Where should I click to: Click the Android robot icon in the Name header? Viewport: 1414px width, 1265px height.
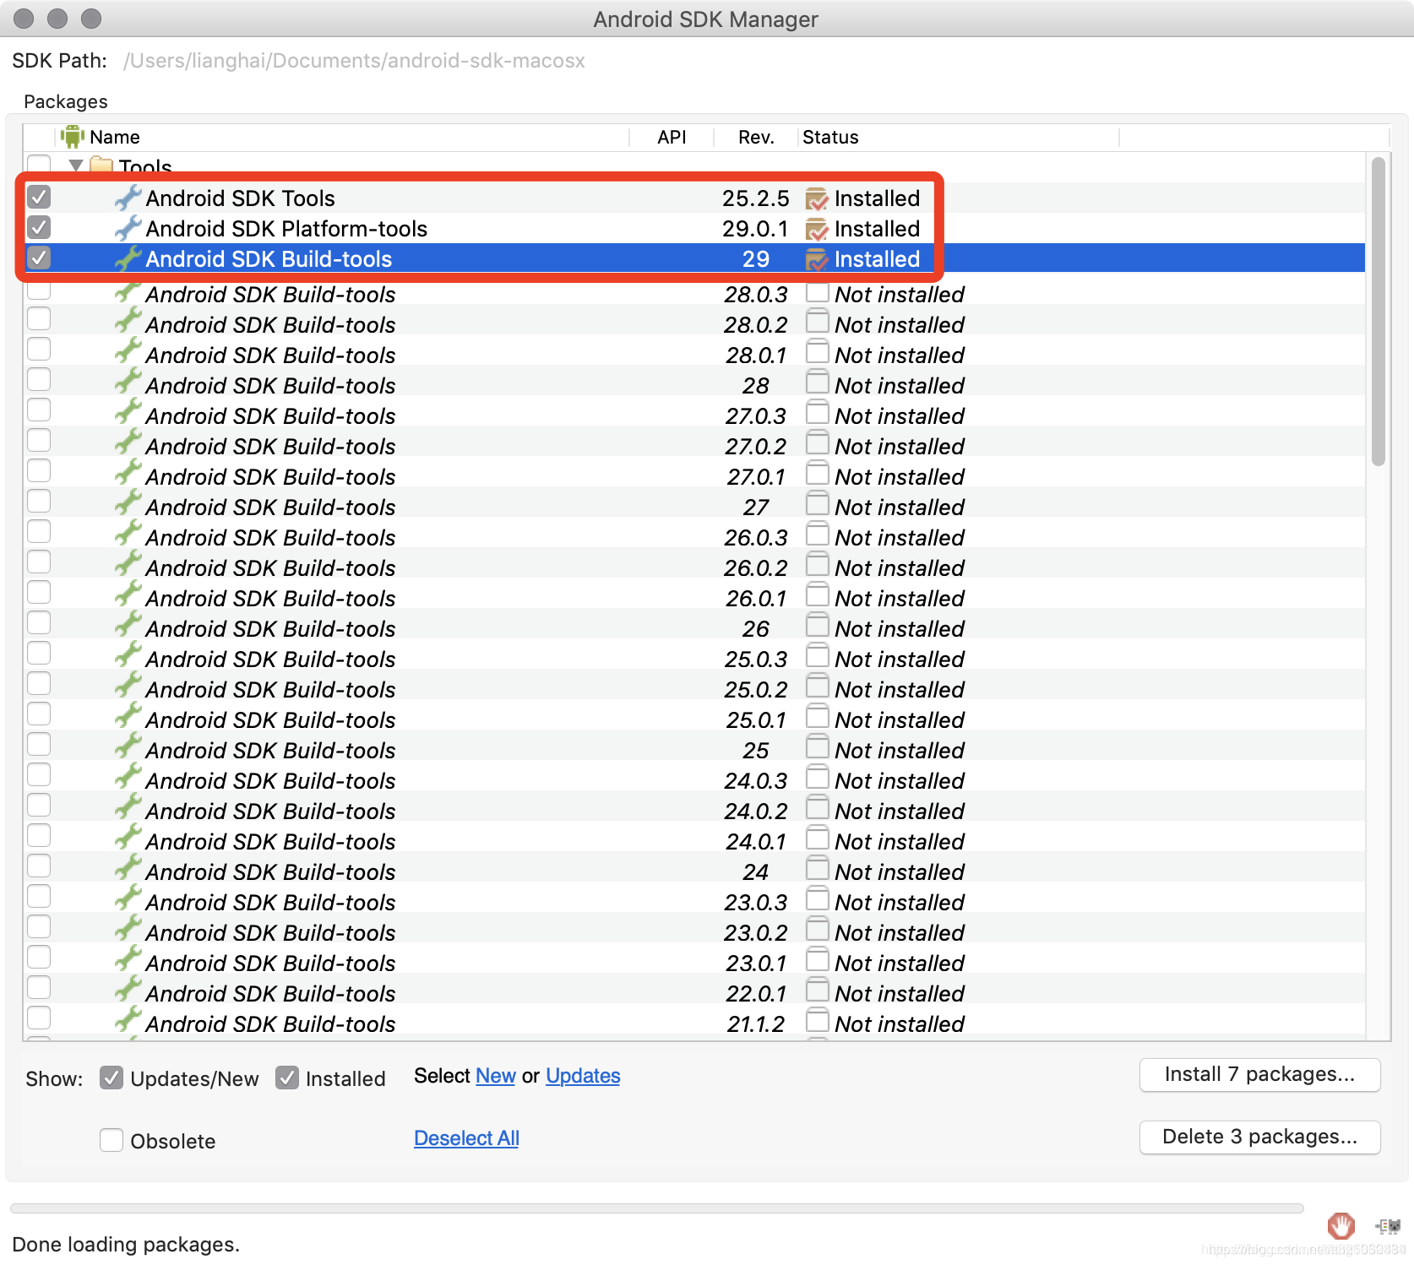(x=73, y=137)
